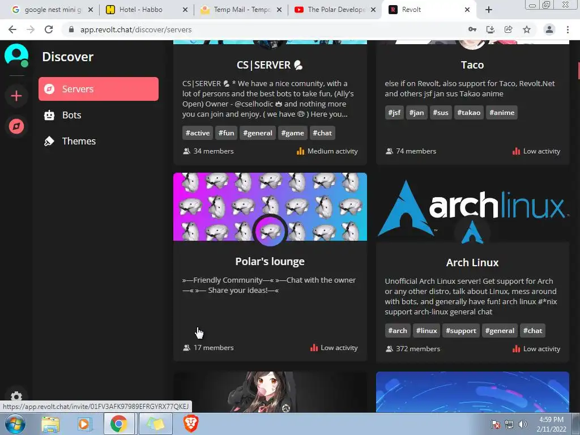Screen dimensions: 580x435
Task: Open the Taco server title
Action: click(472, 65)
